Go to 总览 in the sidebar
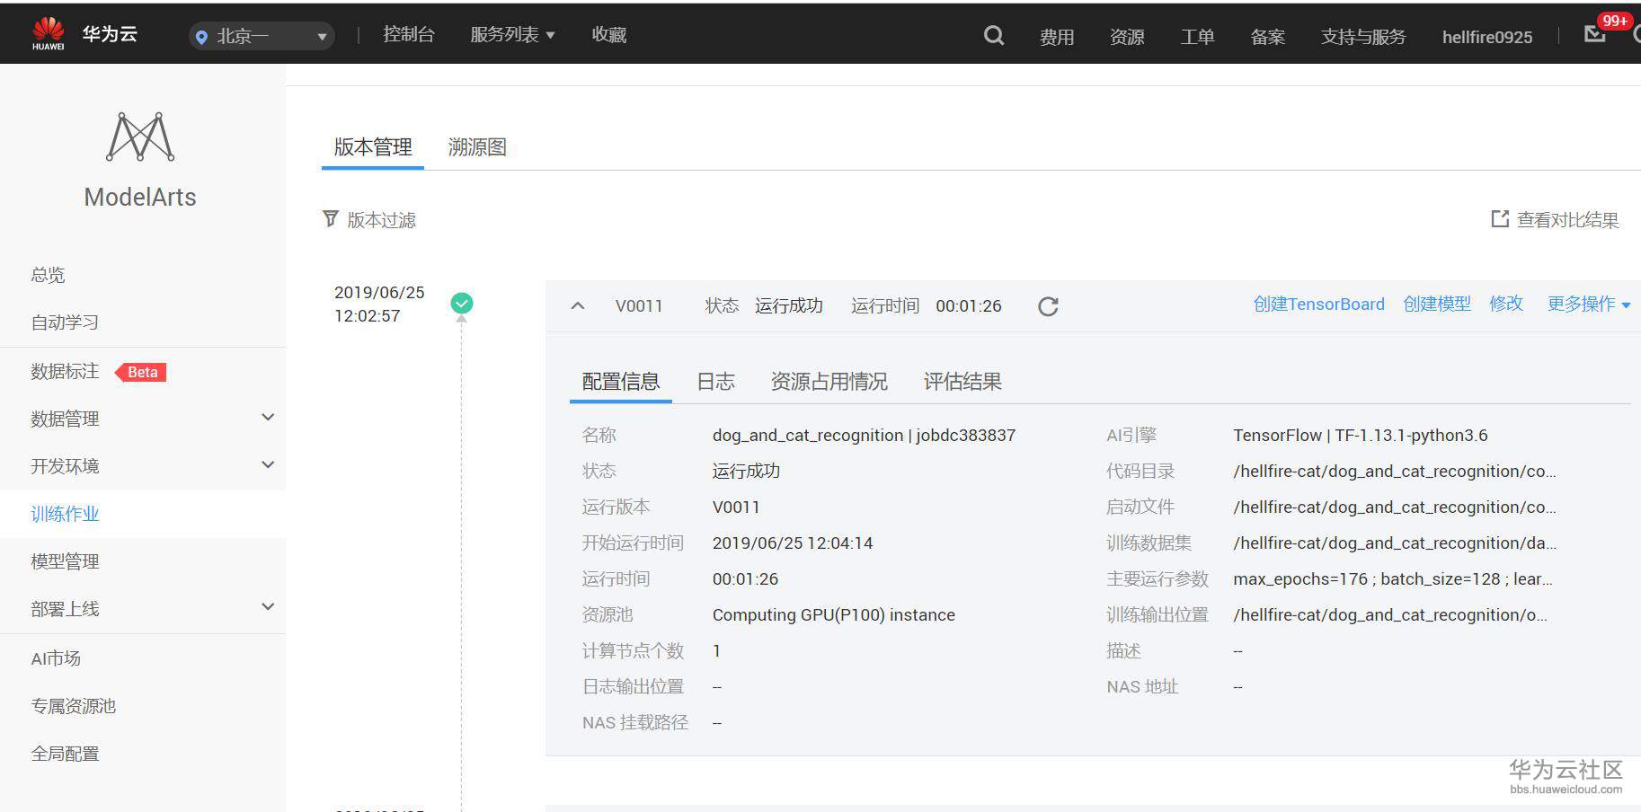This screenshot has height=812, width=1641. 48,275
